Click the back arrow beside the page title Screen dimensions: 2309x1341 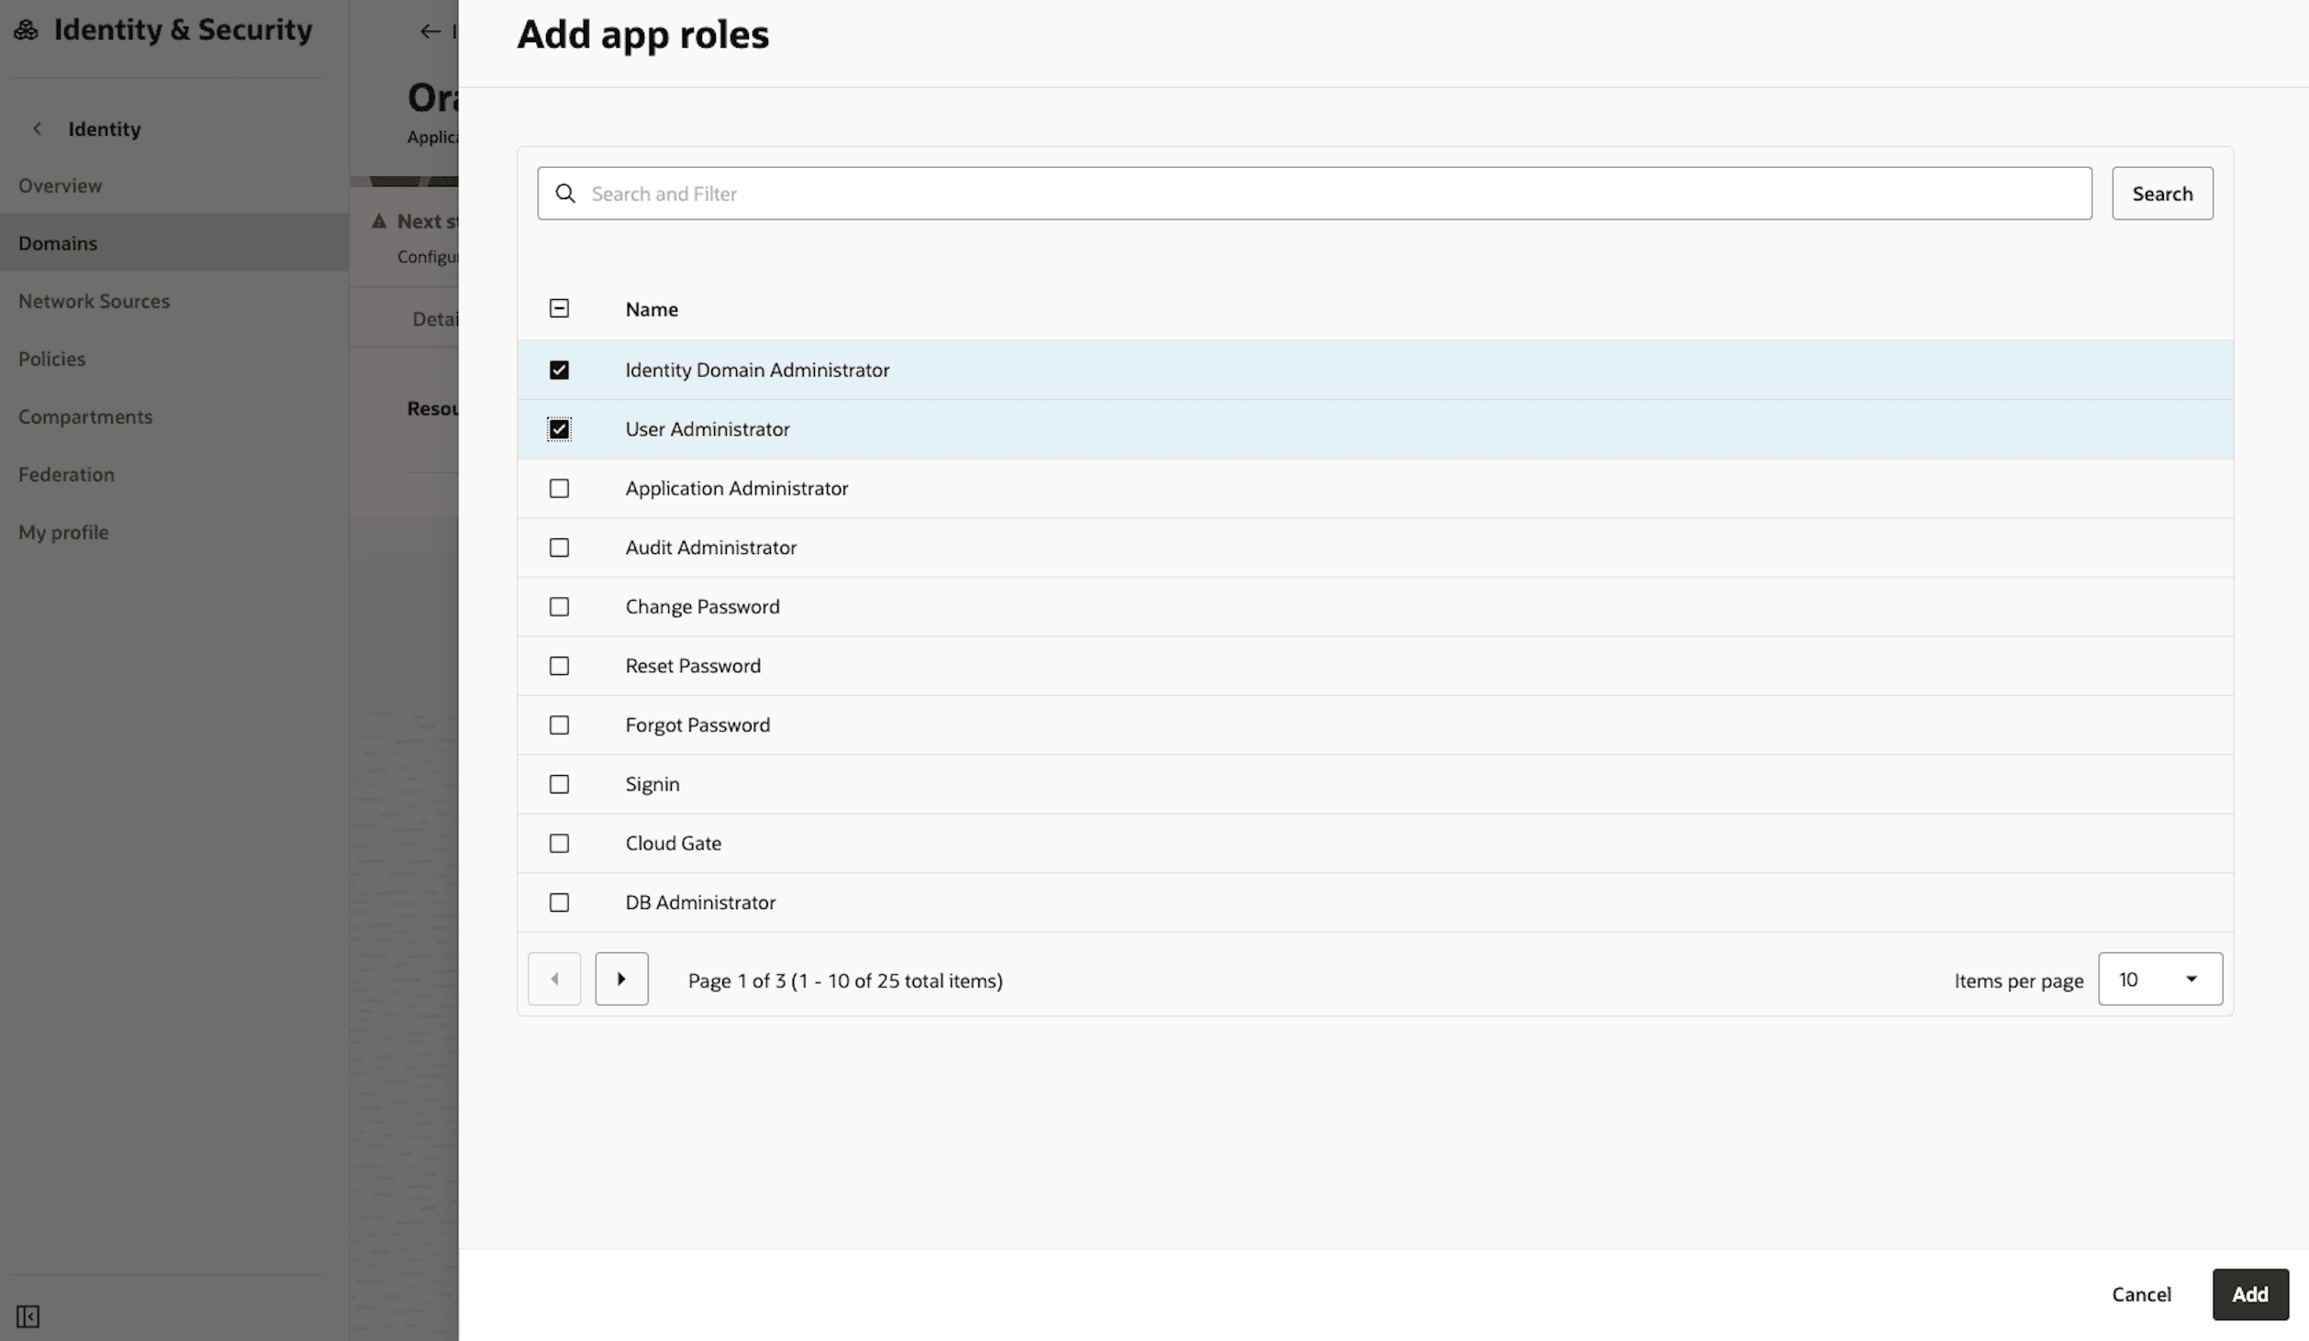pos(430,30)
